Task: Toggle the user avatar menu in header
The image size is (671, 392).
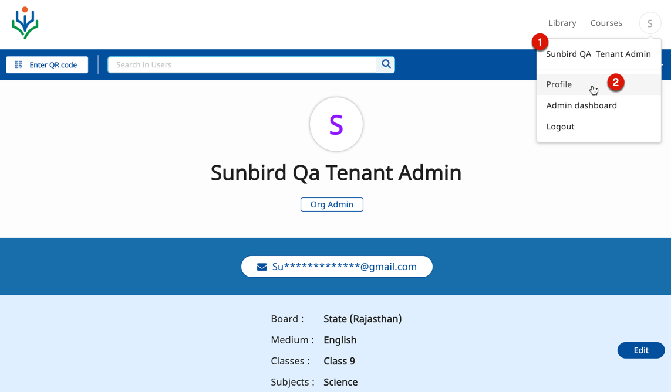Action: 650,23
